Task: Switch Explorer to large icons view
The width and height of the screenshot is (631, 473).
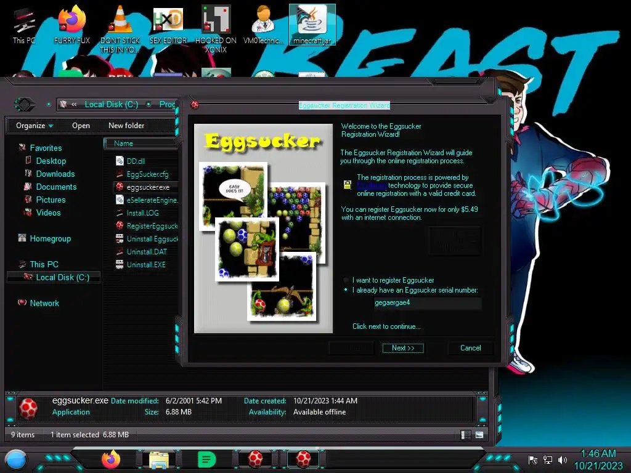Action: tap(479, 435)
